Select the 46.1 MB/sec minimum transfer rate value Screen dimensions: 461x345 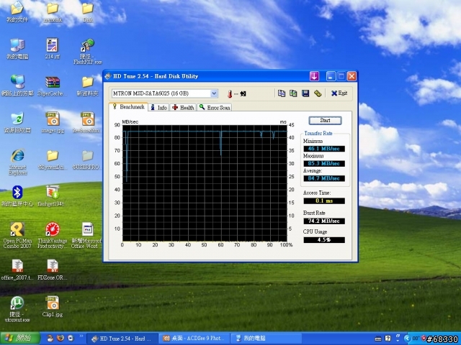point(324,149)
